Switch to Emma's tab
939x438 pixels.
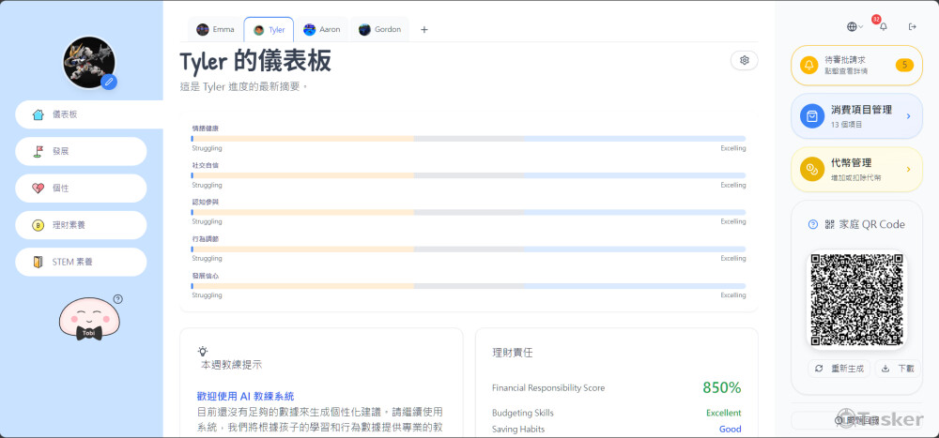click(x=215, y=29)
